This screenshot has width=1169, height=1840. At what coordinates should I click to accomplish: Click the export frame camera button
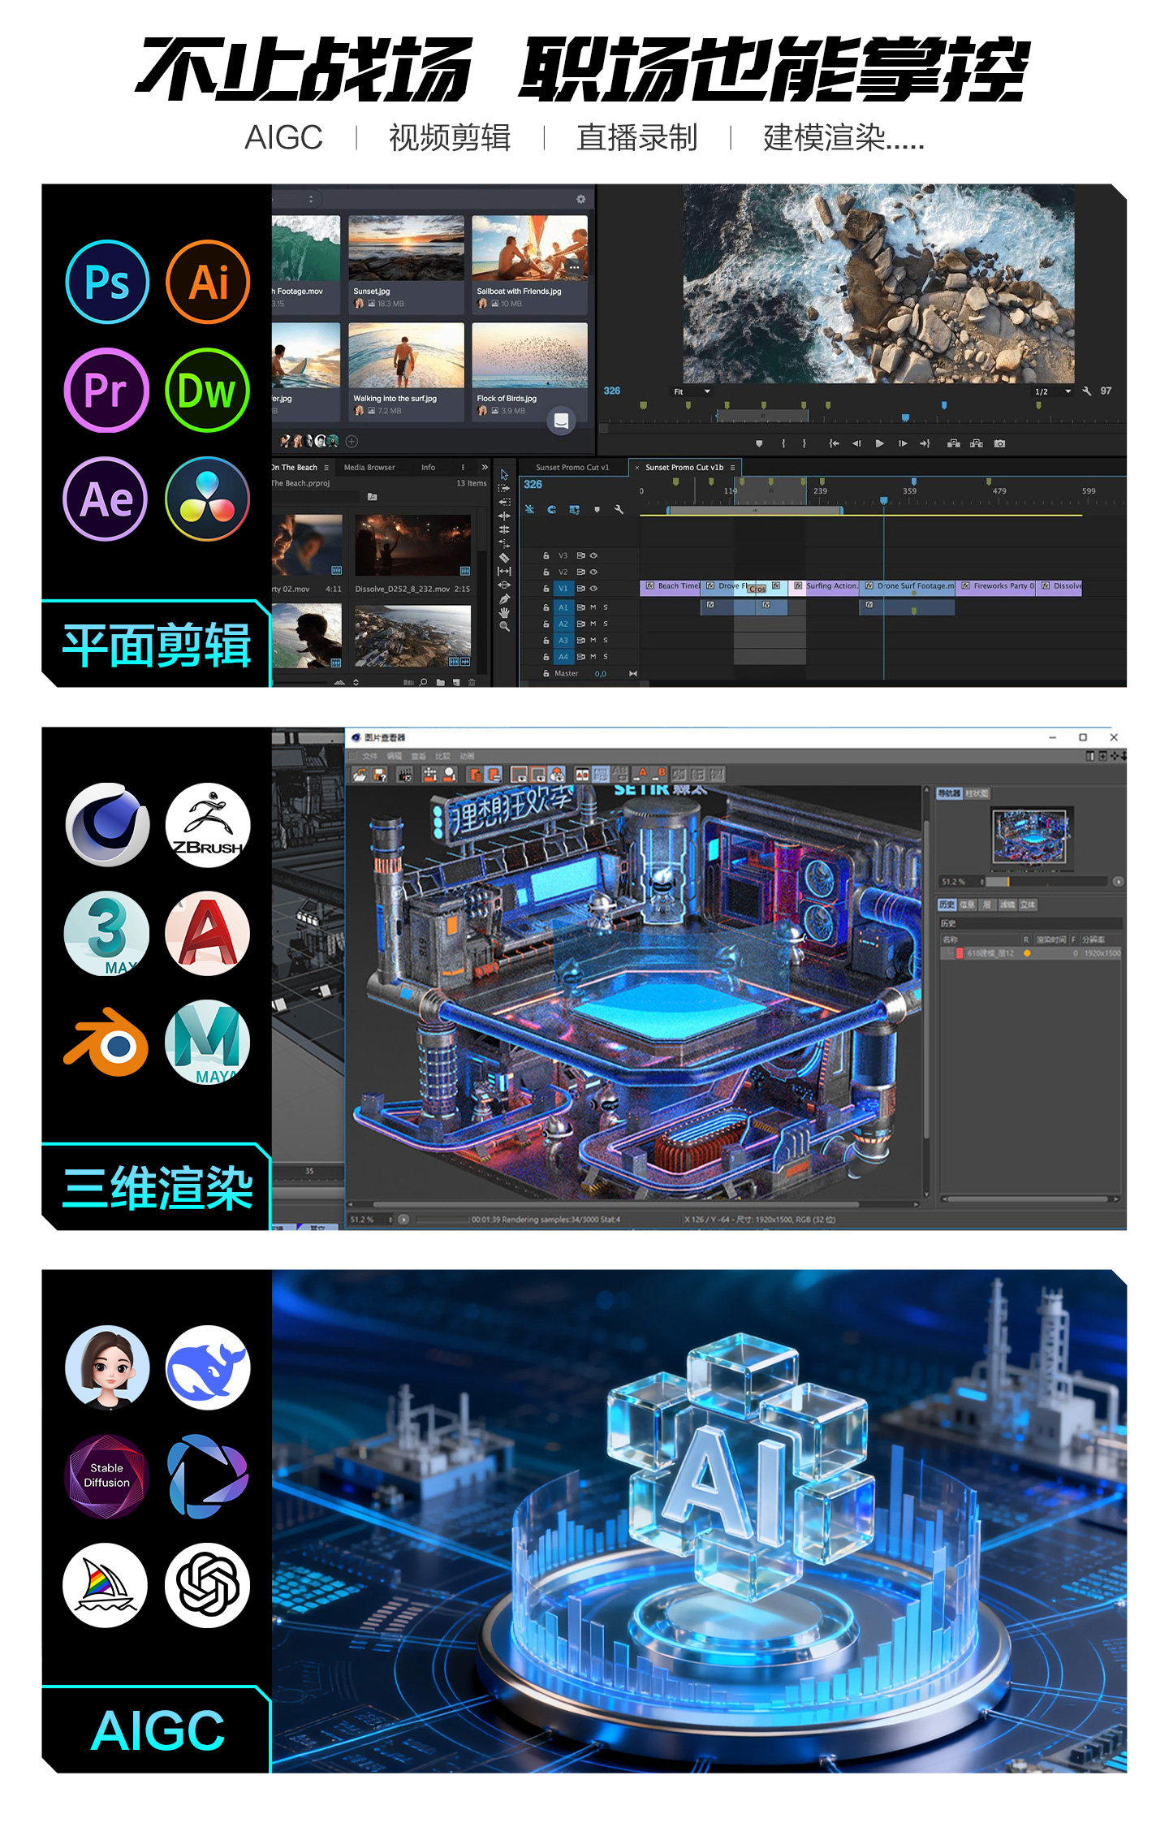tap(1000, 443)
